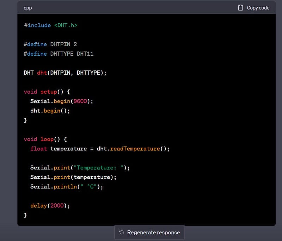Click the " °C" string in println

tap(88, 186)
